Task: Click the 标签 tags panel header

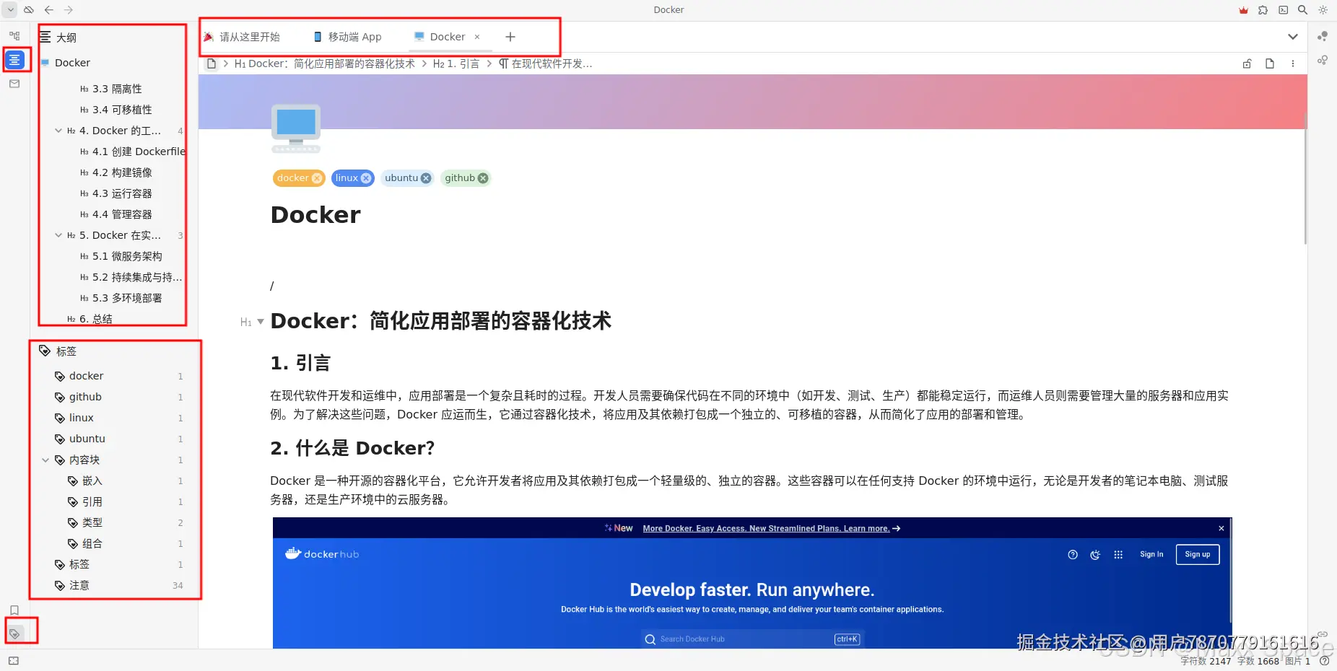Action: [x=66, y=351]
